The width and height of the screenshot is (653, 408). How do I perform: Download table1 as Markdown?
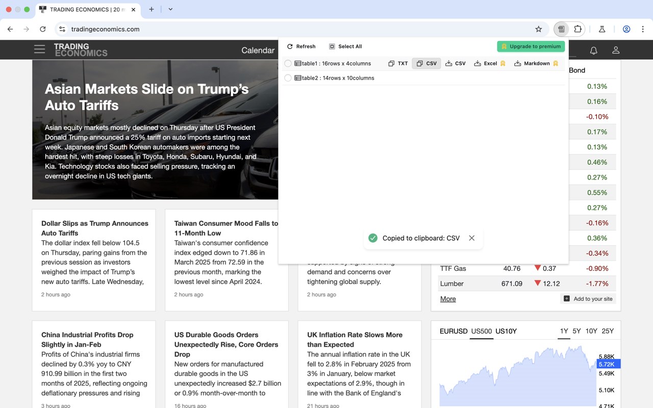point(536,64)
